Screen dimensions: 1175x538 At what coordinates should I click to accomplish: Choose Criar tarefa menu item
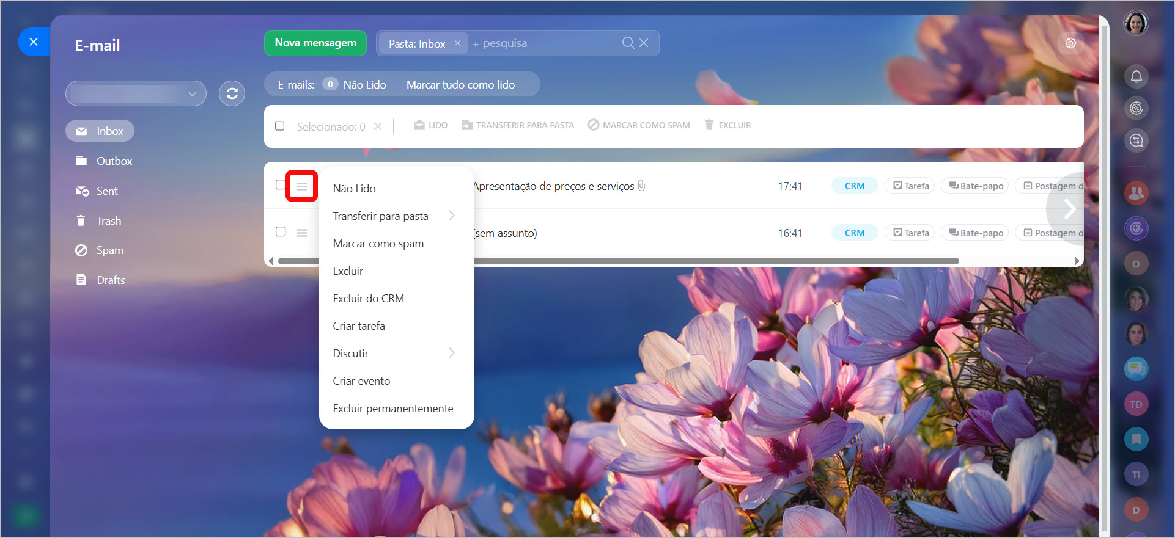point(397,325)
